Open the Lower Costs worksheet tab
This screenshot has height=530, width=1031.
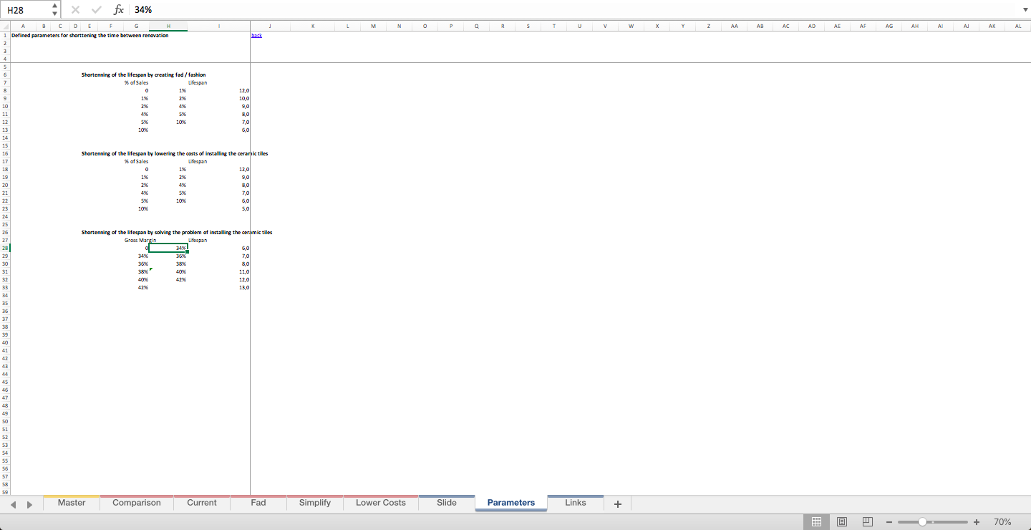point(380,503)
